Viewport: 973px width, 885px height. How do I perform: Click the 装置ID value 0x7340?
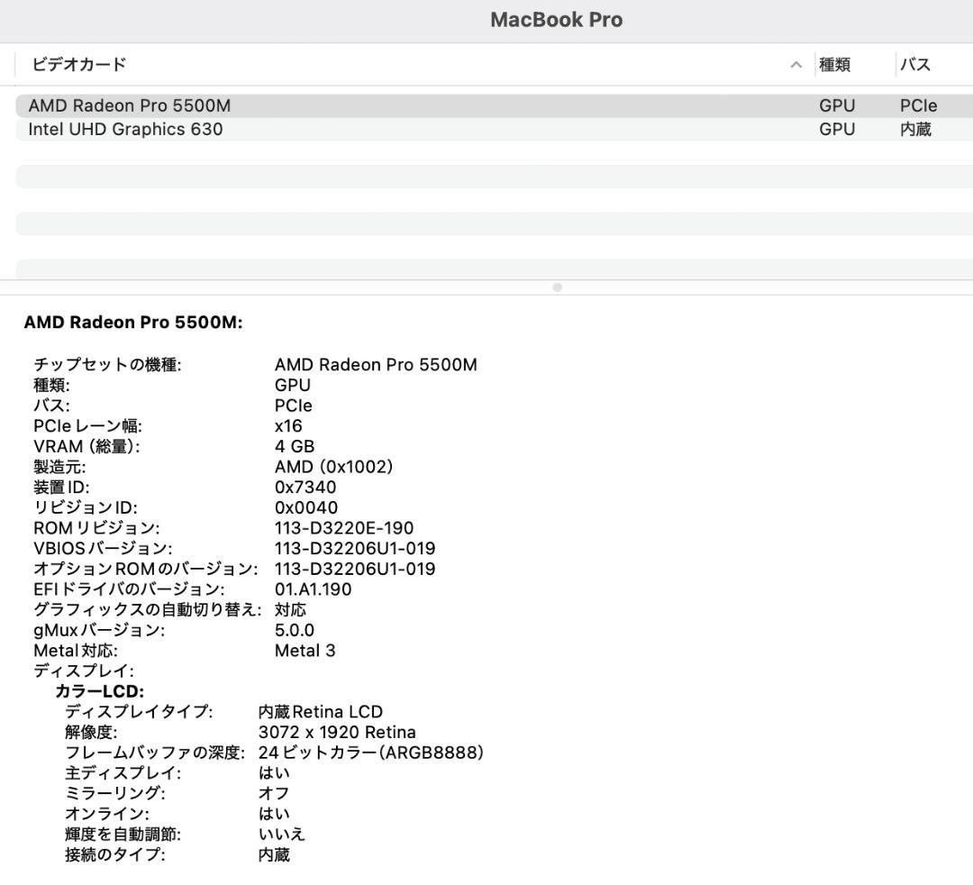coord(306,487)
